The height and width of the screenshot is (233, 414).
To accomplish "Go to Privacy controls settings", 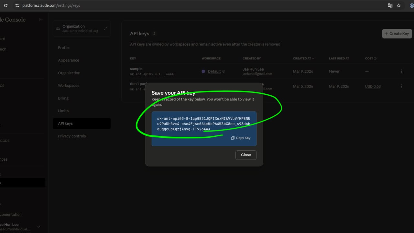I will [72, 136].
